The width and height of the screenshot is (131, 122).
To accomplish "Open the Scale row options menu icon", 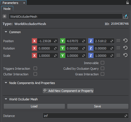I will pyautogui.click(x=119, y=55).
